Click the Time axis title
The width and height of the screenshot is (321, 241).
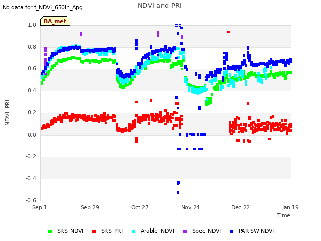tap(284, 215)
